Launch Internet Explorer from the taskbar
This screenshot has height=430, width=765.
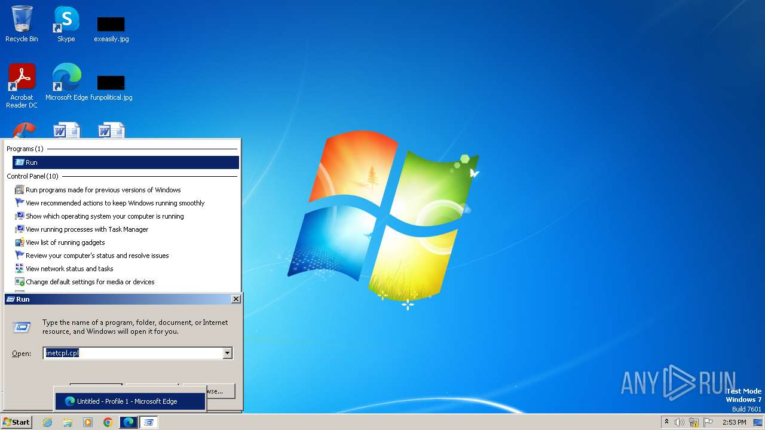(x=47, y=422)
